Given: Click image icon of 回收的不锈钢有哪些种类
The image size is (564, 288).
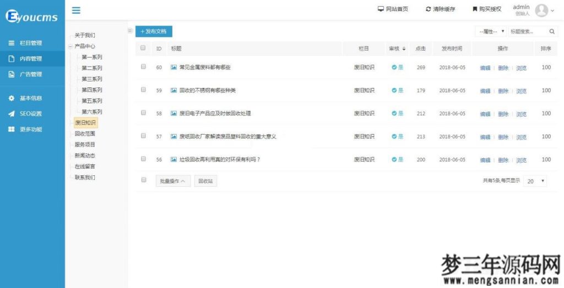Looking at the screenshot, I should (173, 91).
